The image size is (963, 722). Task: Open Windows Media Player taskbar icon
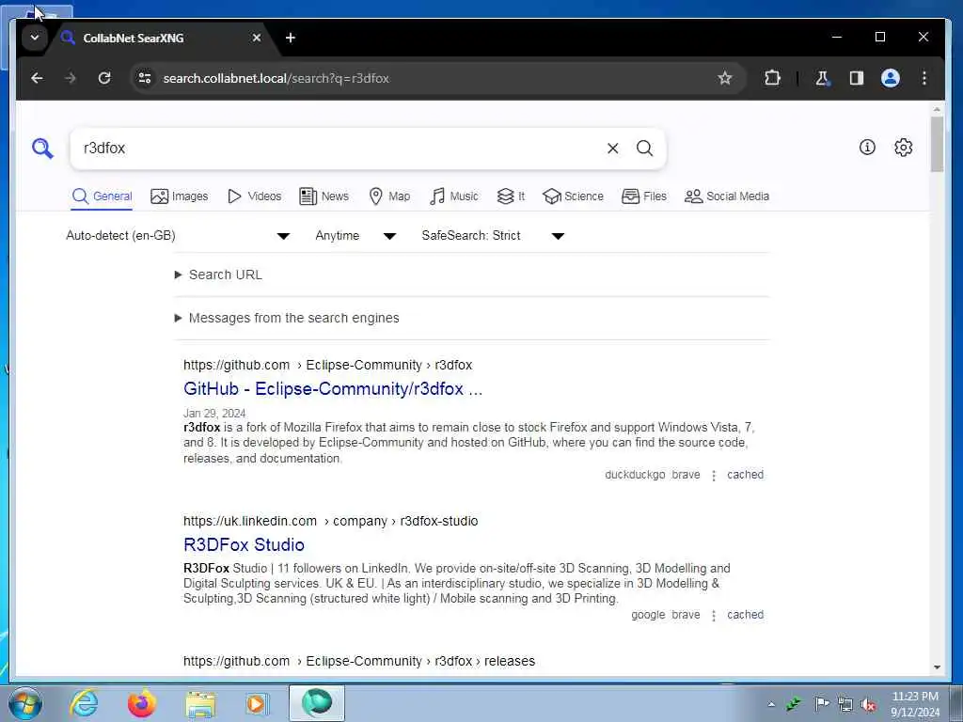click(x=257, y=703)
